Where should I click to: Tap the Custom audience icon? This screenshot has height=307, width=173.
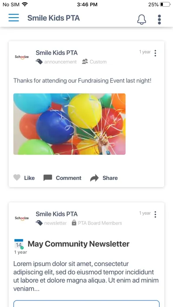point(85,61)
